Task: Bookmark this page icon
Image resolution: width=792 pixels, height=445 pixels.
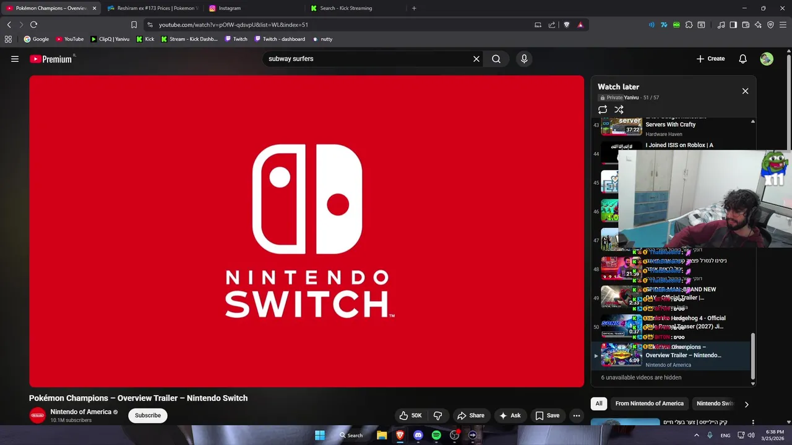Action: (x=134, y=25)
